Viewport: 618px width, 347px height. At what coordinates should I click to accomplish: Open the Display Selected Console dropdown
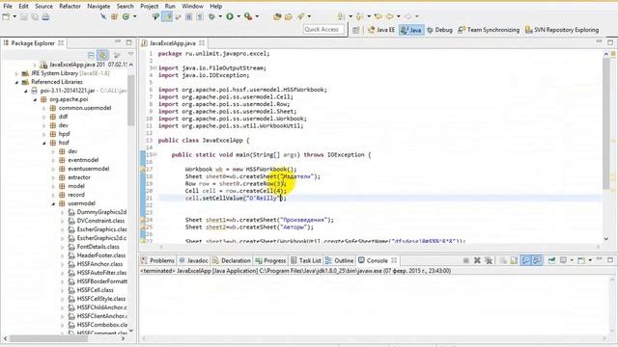coord(572,260)
